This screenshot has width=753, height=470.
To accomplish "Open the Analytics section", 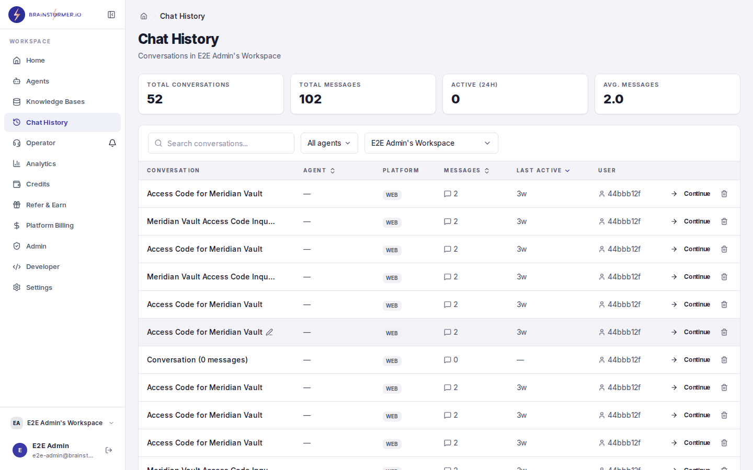I will pyautogui.click(x=62, y=163).
